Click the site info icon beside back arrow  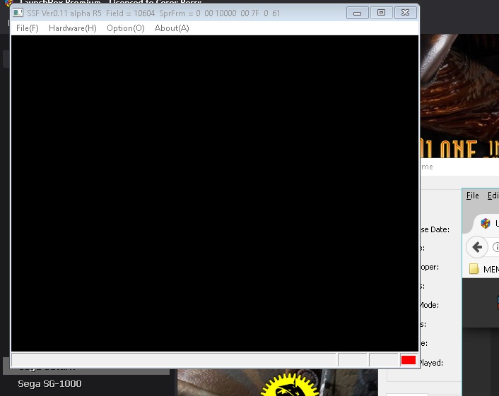click(495, 247)
